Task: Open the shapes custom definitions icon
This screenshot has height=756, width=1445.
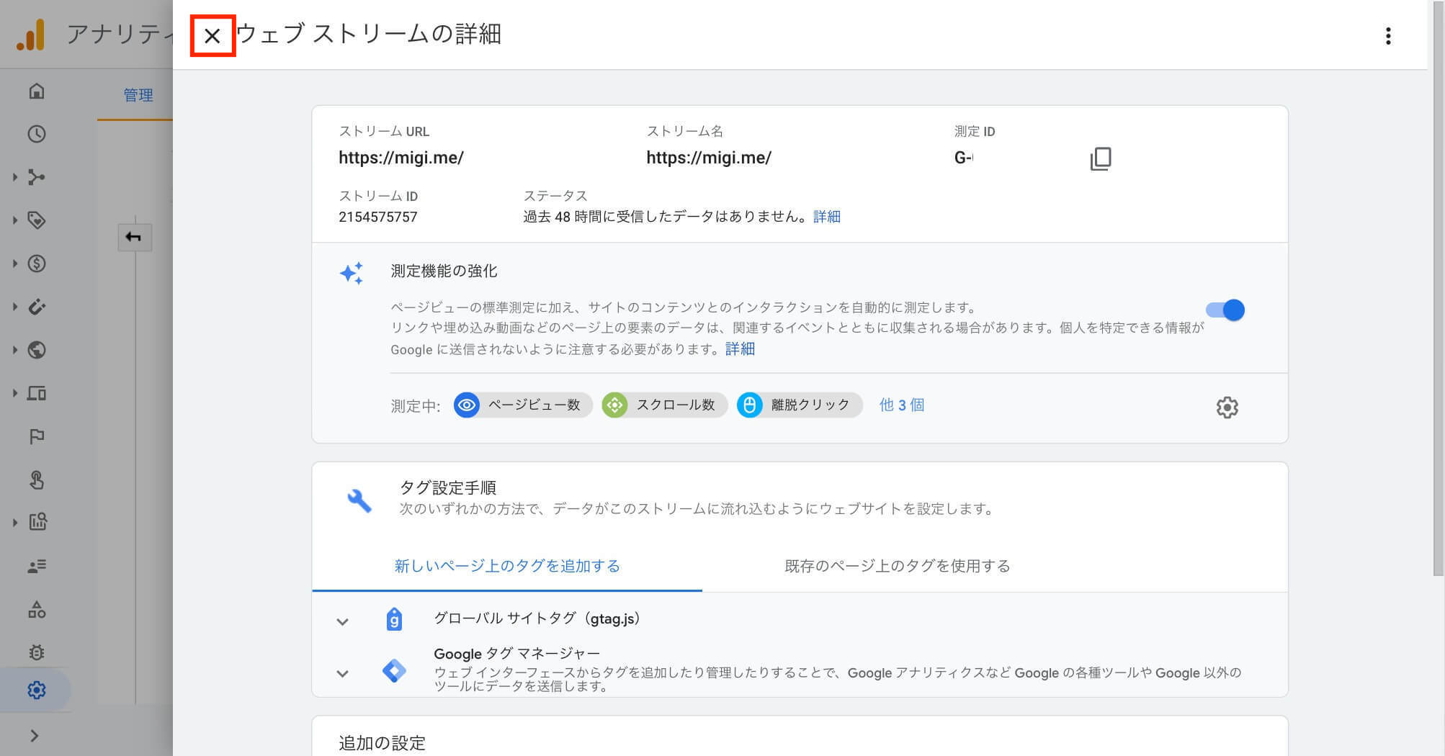Action: click(x=36, y=610)
